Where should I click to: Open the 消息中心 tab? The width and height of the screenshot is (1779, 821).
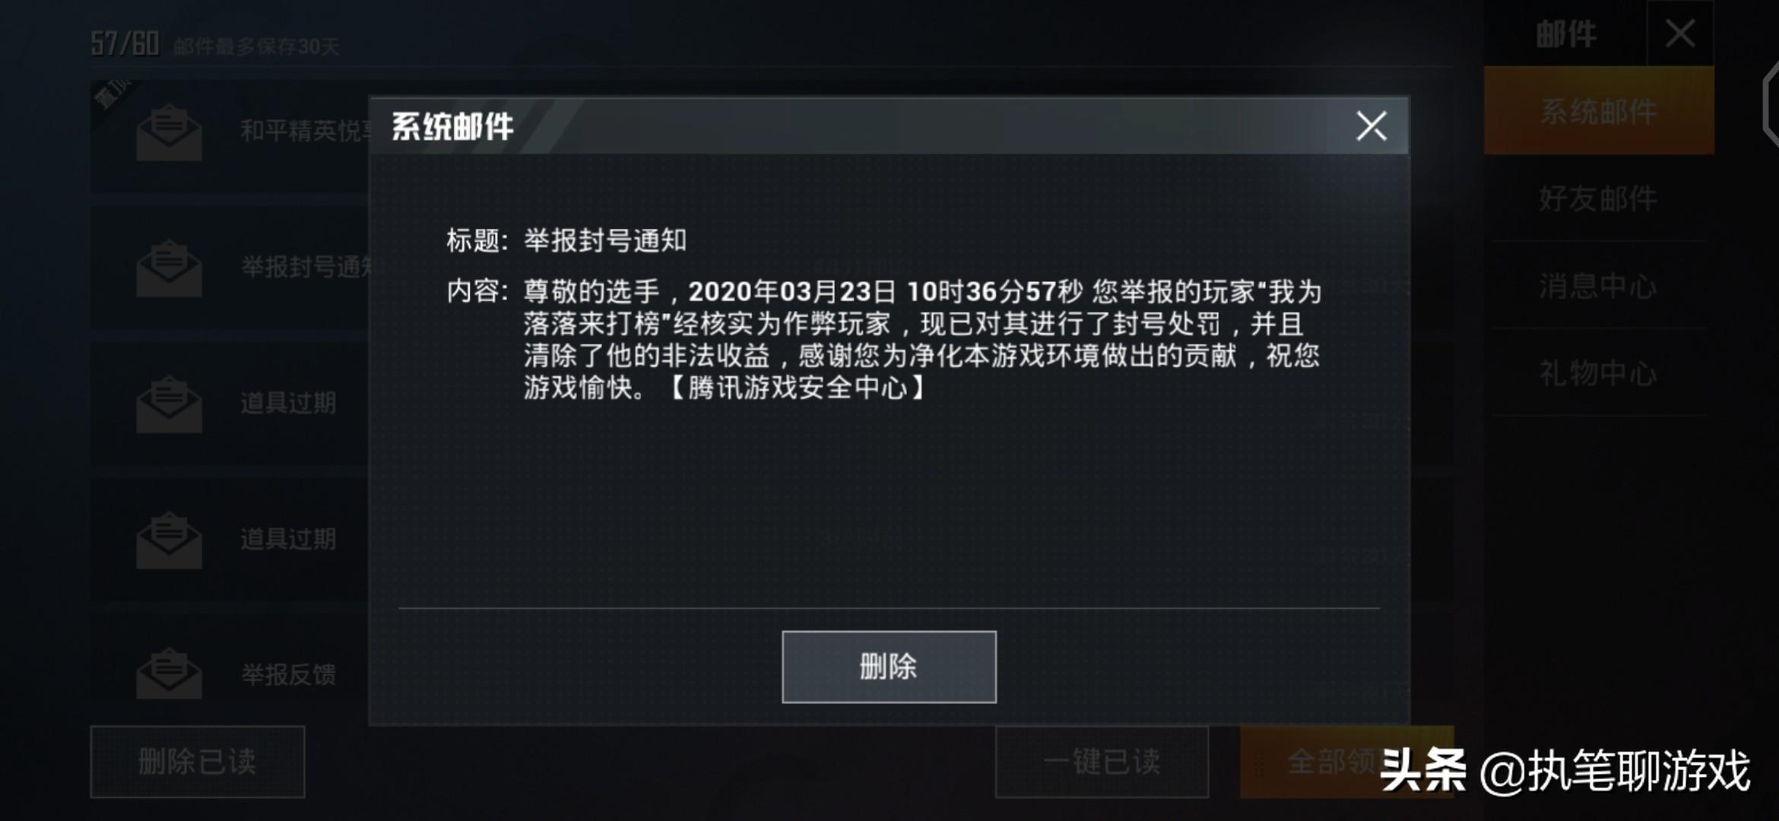(x=1599, y=286)
